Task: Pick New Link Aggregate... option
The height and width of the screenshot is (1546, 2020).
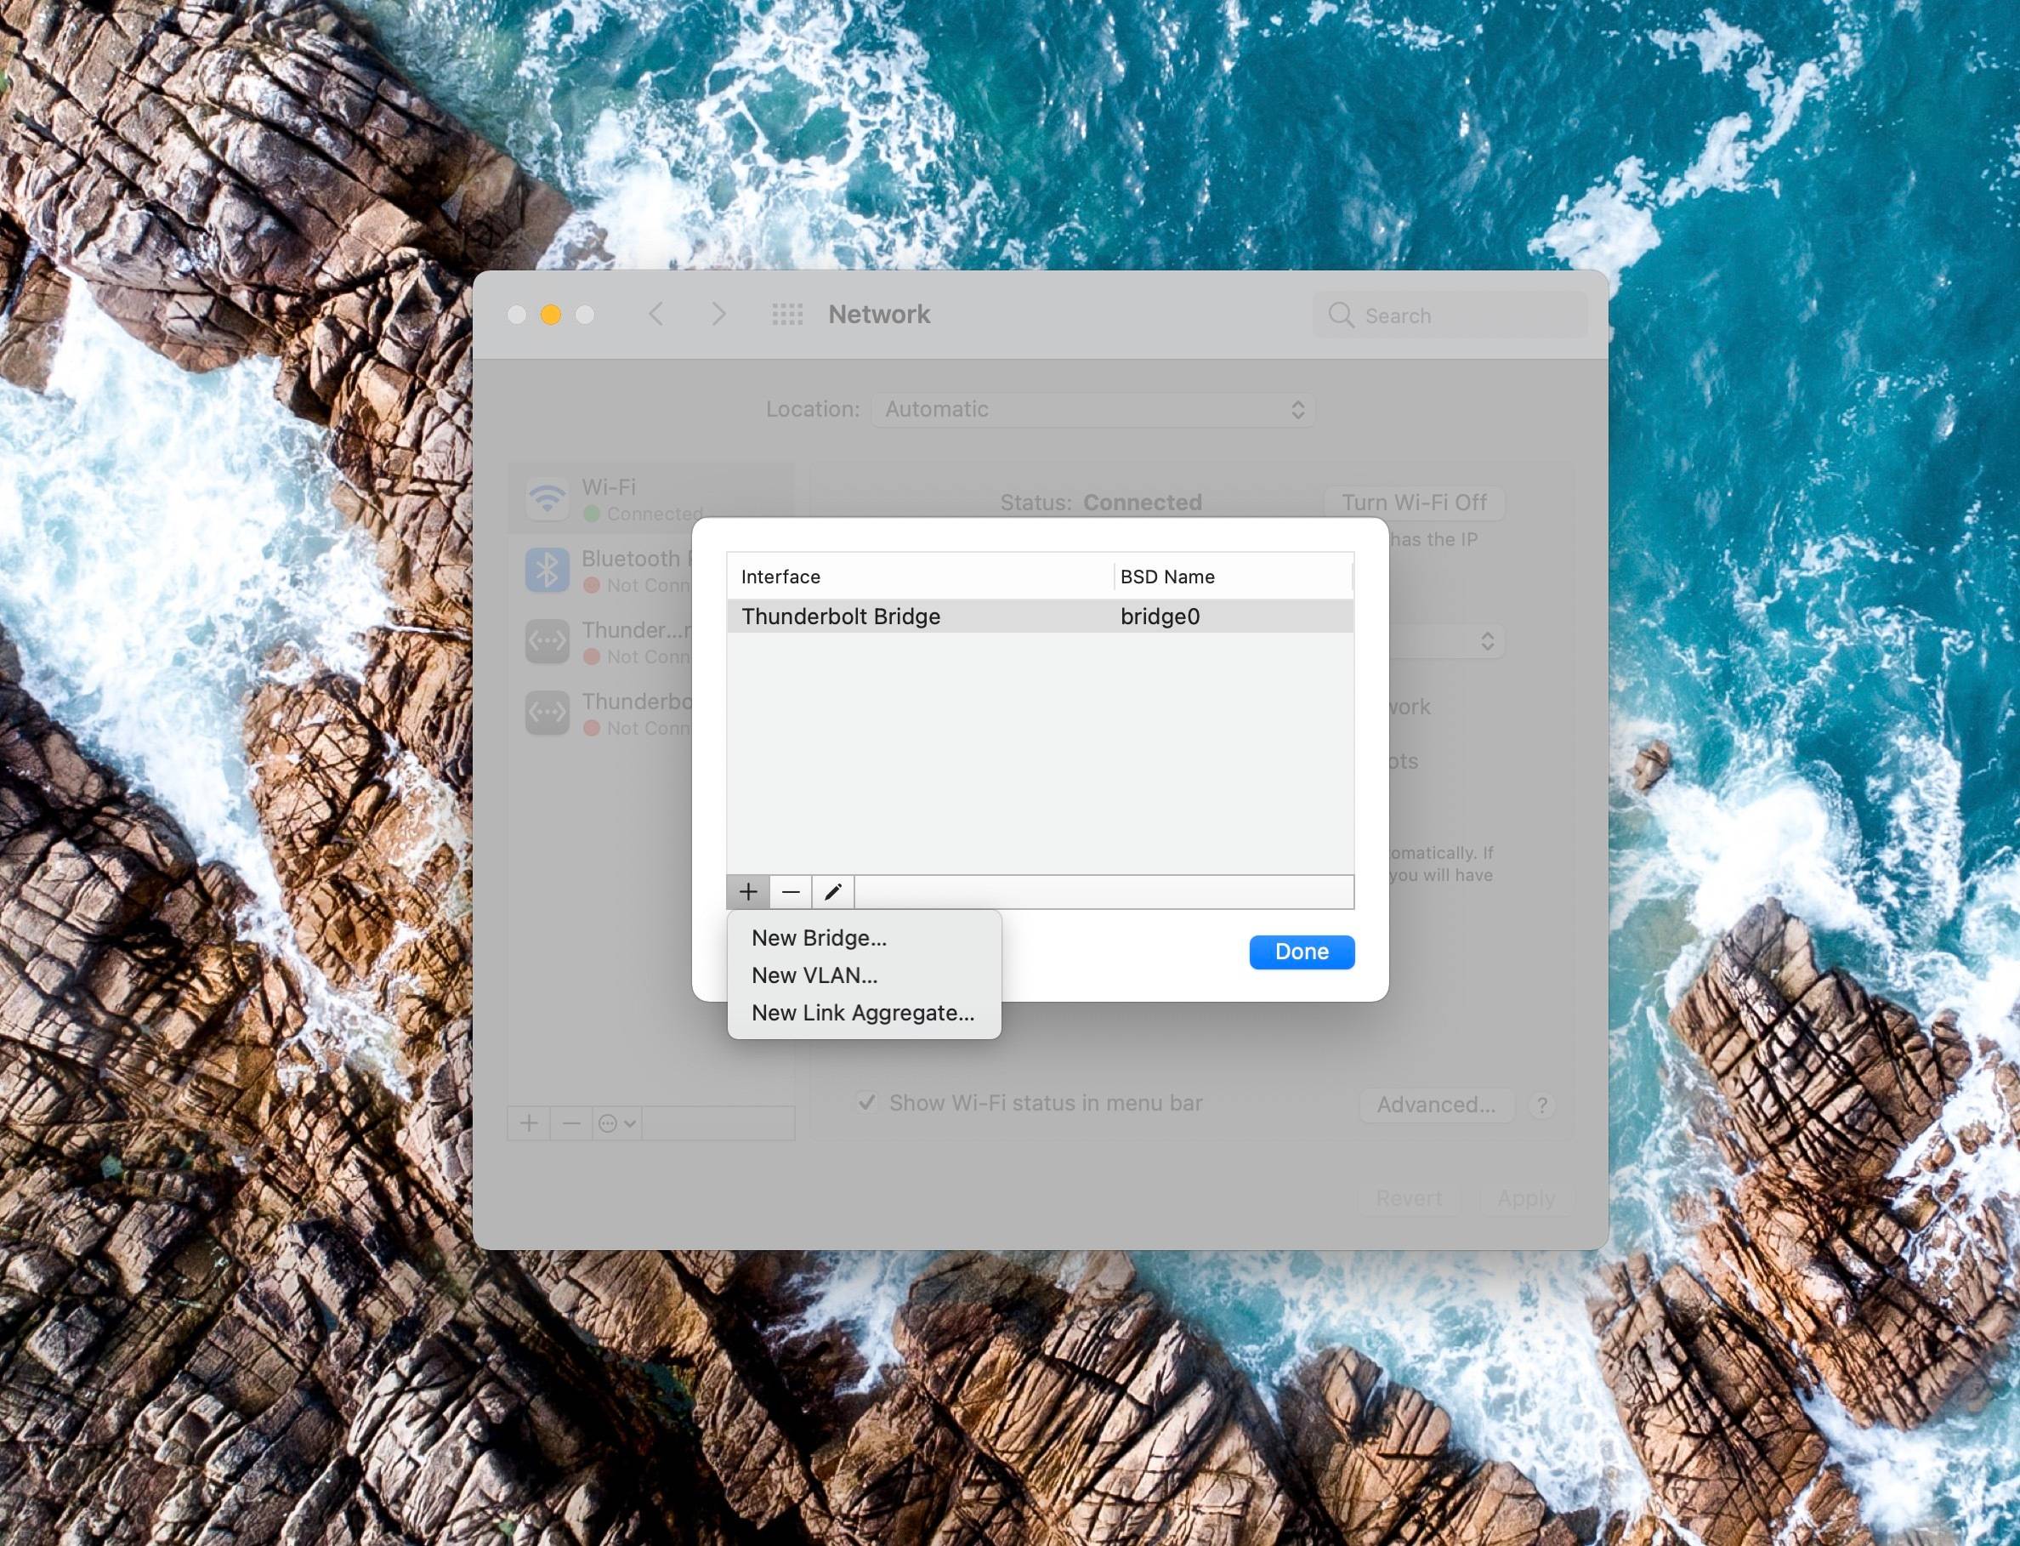Action: [863, 1013]
